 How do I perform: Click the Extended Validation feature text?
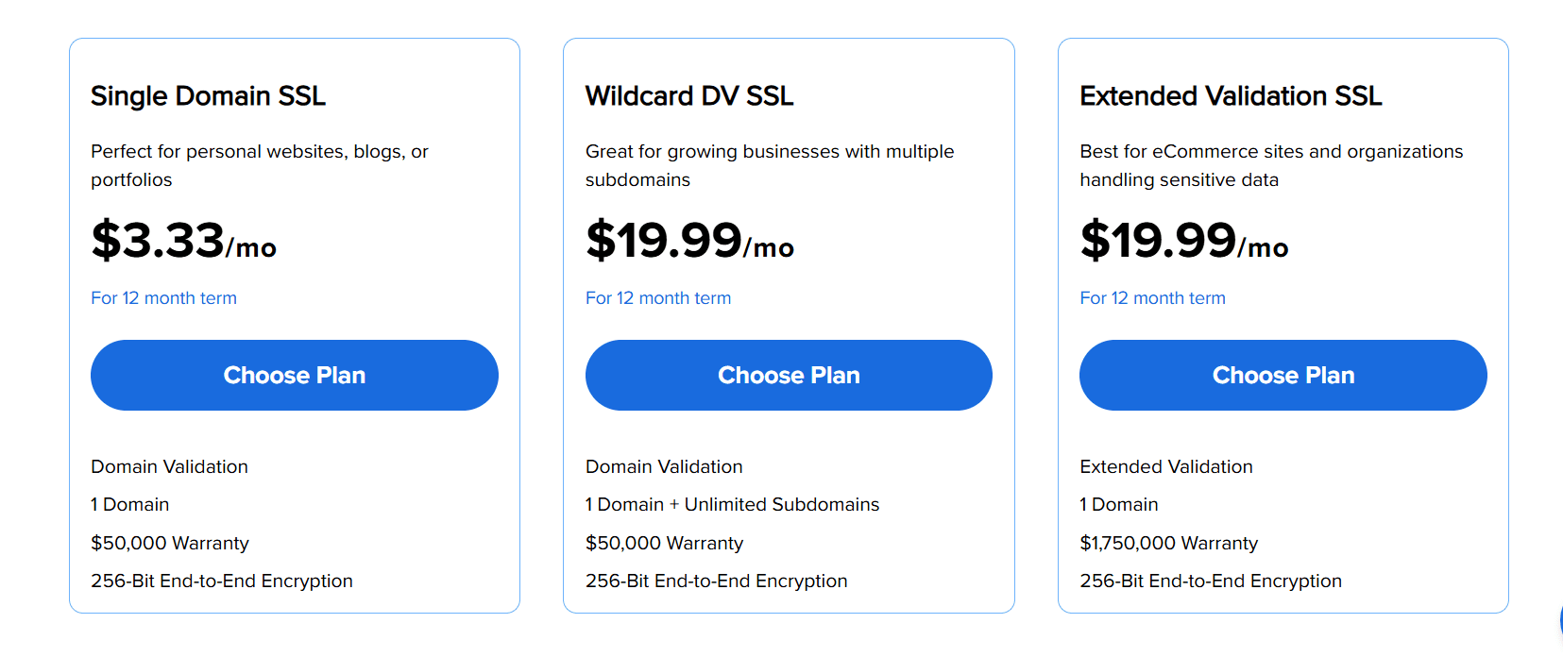click(x=1165, y=466)
